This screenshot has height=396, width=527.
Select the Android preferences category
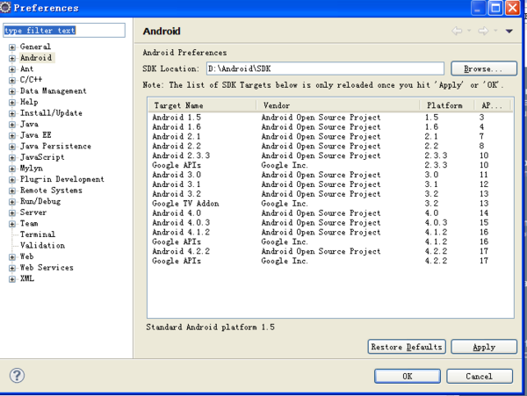36,58
